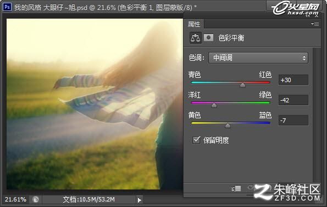Click the 21.61% zoom level field
The height and width of the screenshot is (207, 327).
coord(15,200)
